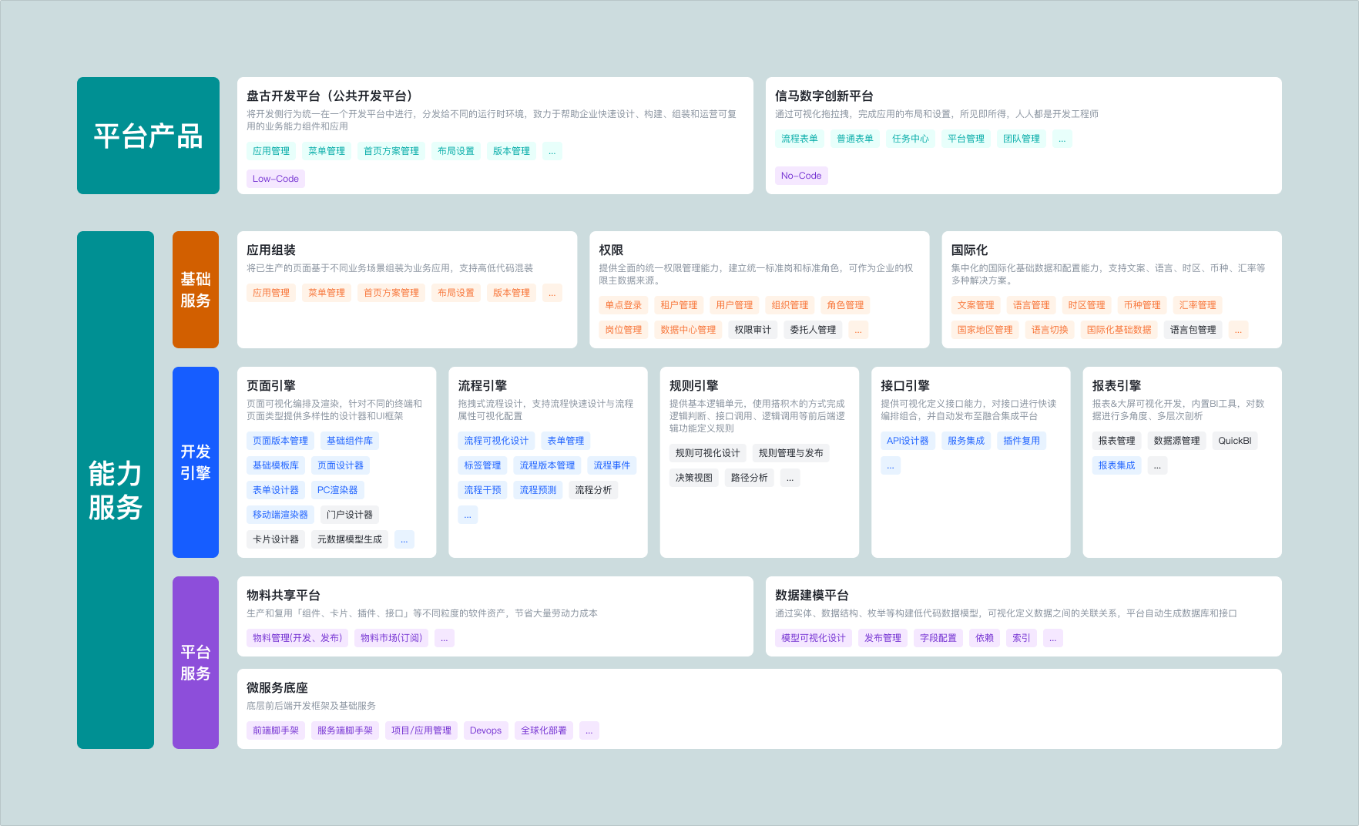Expand the '...' tag in 页面引擎 card

(404, 539)
